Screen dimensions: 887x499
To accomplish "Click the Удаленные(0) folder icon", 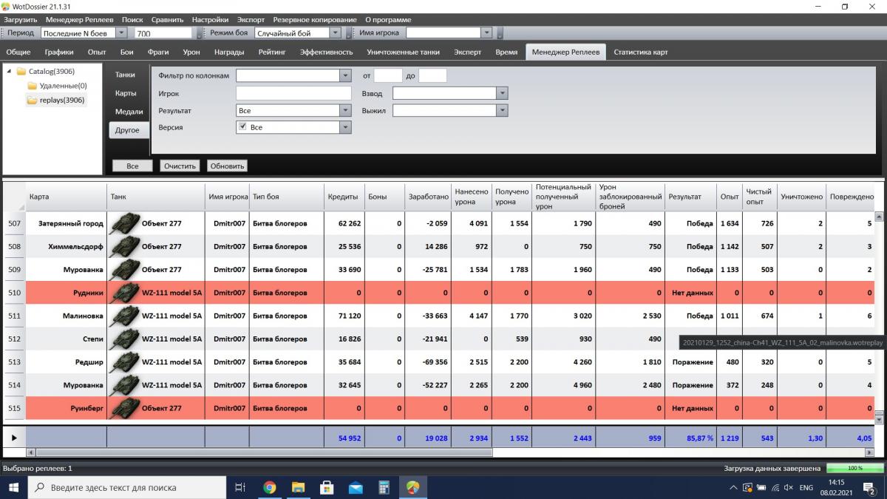I will click(33, 86).
